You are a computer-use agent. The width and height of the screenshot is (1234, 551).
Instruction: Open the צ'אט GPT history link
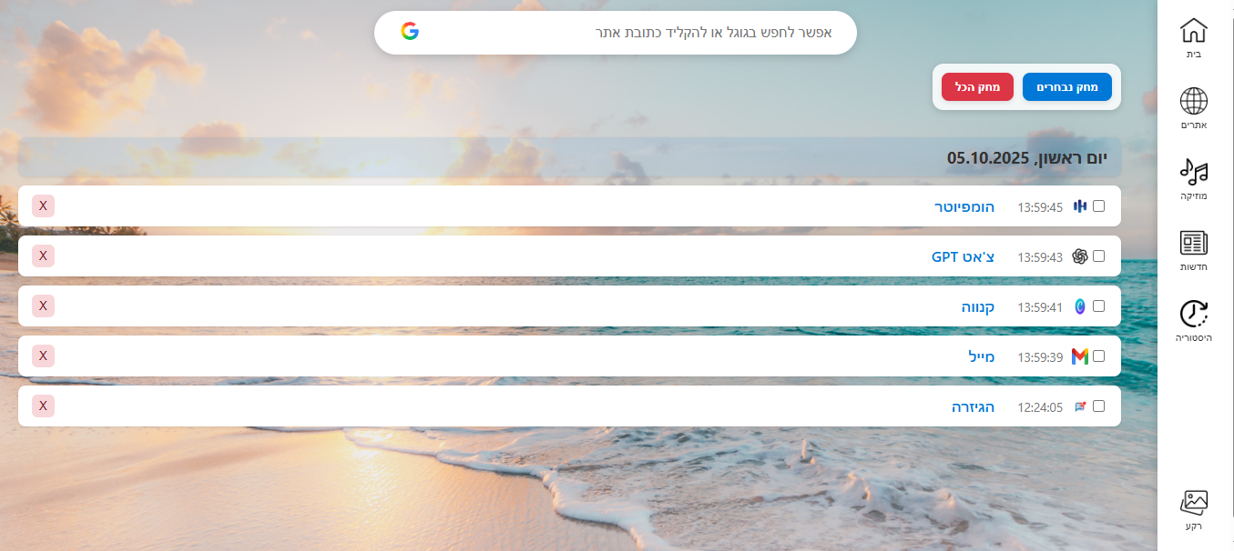[x=963, y=256]
